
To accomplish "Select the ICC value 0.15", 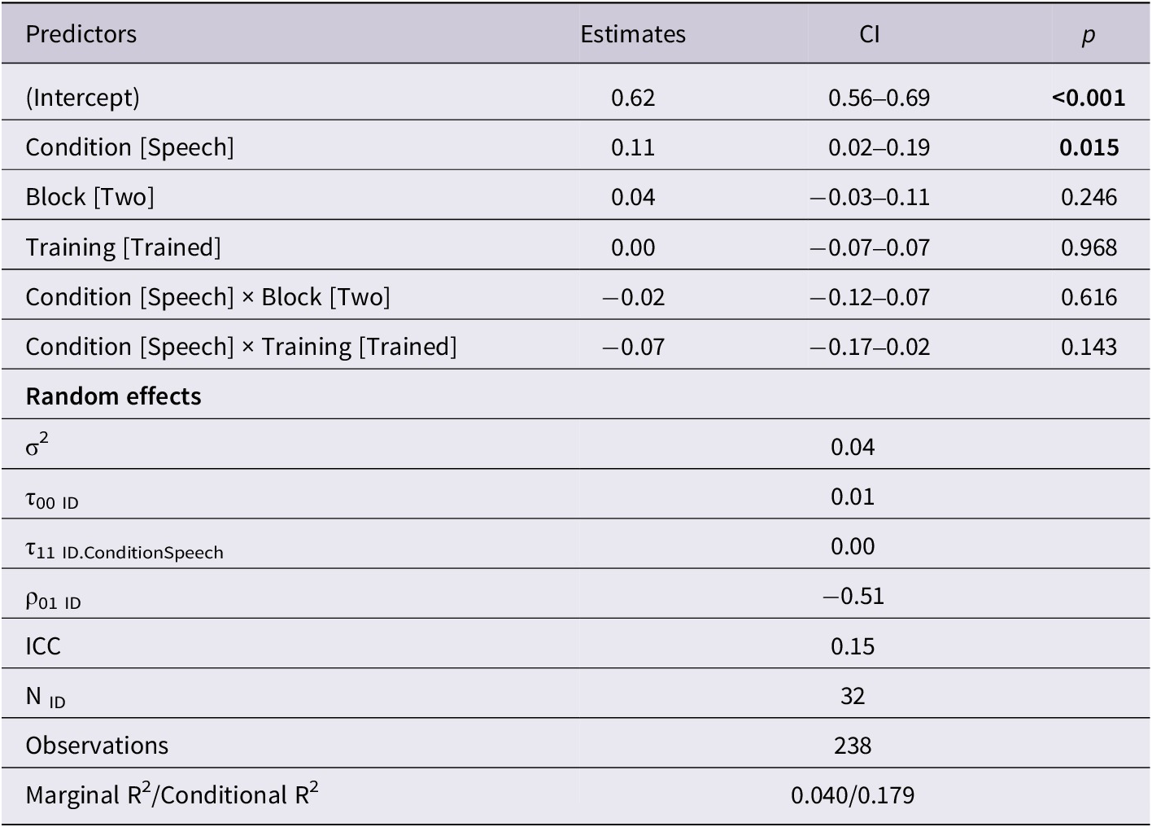I will [853, 646].
